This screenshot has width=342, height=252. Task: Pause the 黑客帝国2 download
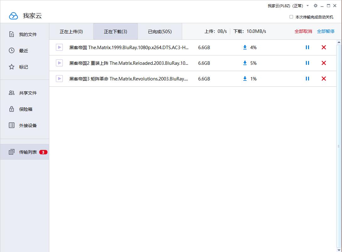(307, 63)
